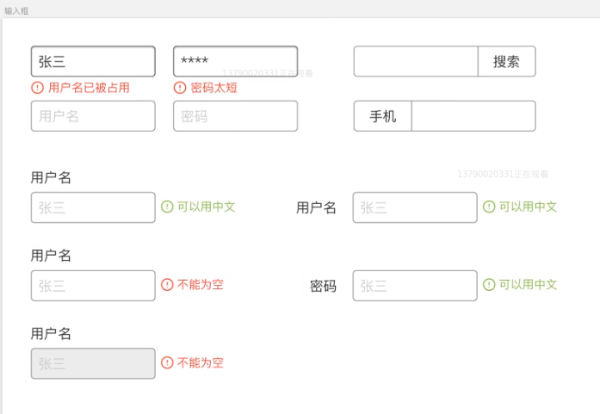This screenshot has height=414, width=600.
Task: Click the 密码 placeholder input
Action: tap(235, 116)
